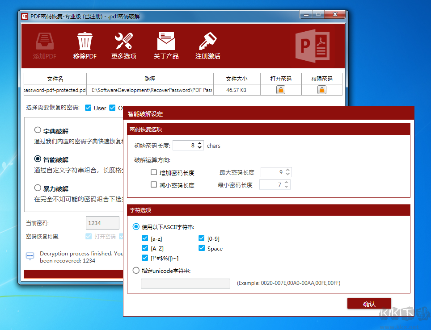The image size is (431, 330).
Task: Decrease 最大密码长度 using the down arrow
Action: 287,175
